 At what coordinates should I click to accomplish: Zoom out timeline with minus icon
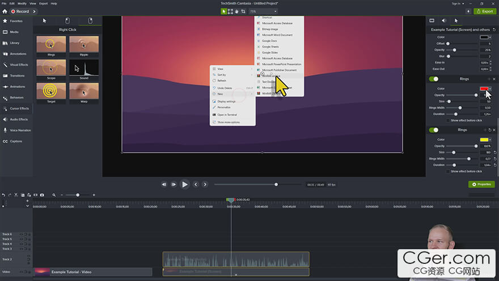(x=62, y=195)
